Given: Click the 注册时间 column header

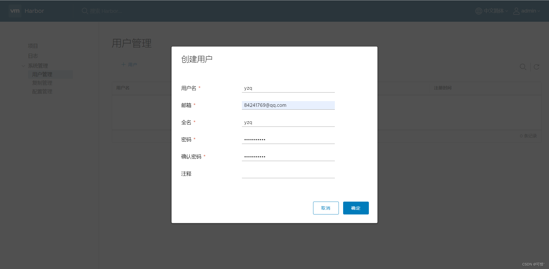Looking at the screenshot, I should pos(443,88).
